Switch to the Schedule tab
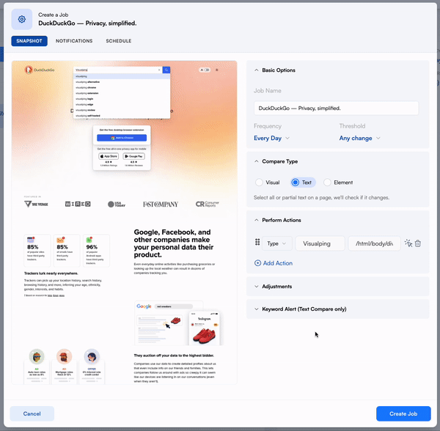The image size is (440, 431). (119, 41)
